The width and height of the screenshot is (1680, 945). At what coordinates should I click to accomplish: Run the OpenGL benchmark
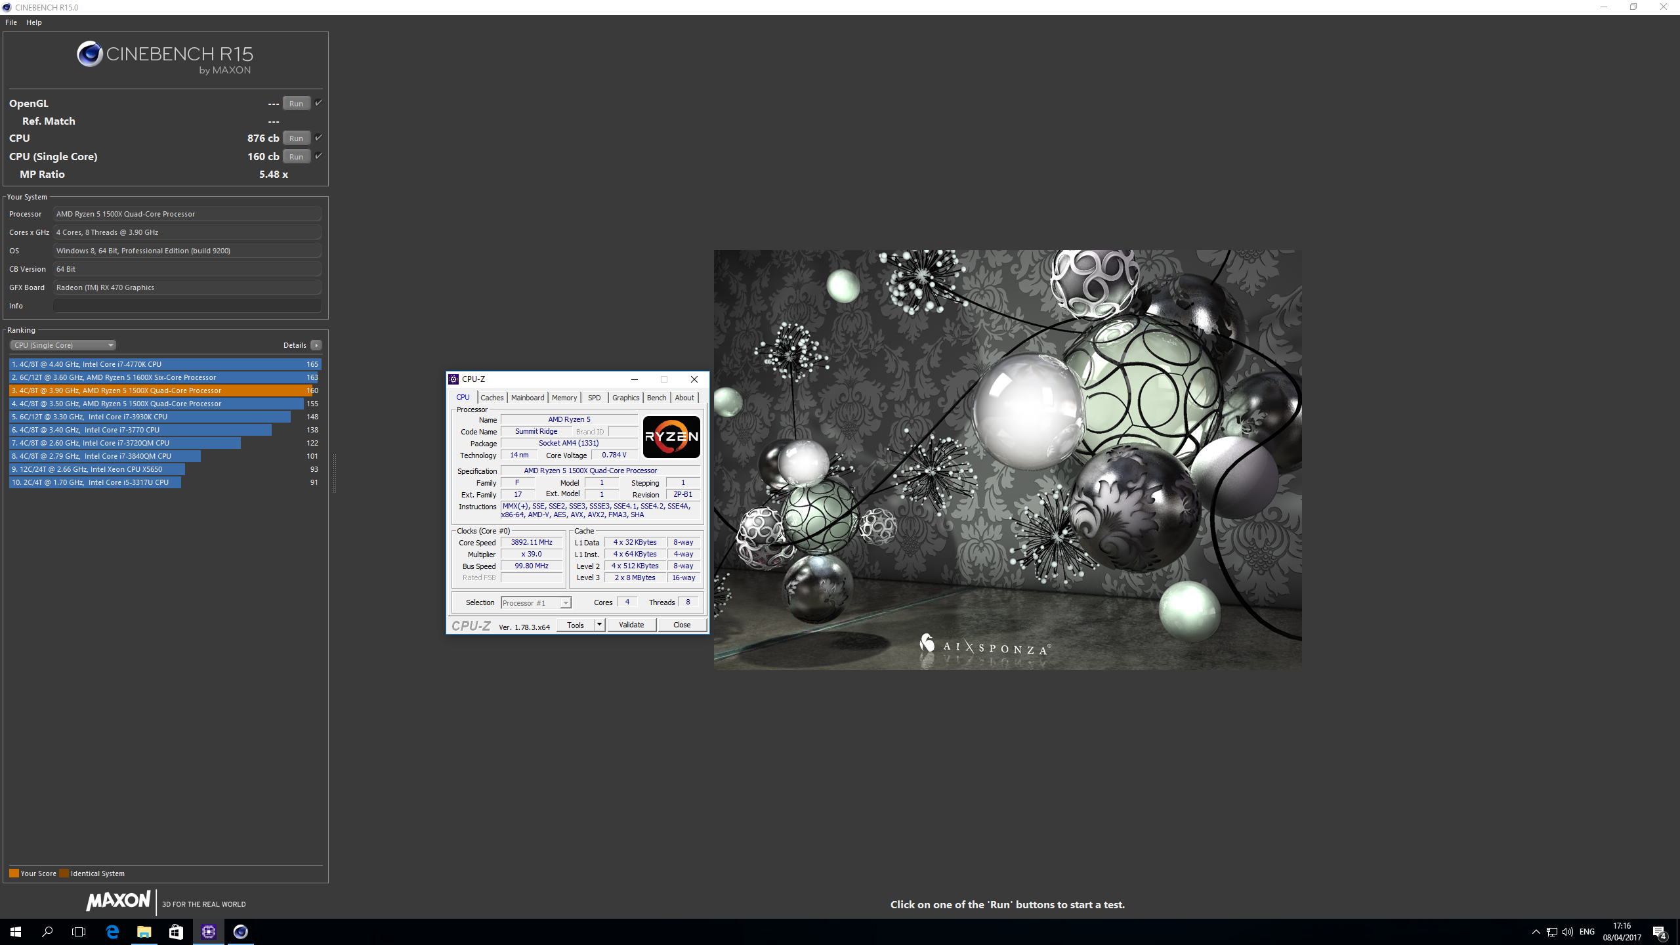point(297,104)
